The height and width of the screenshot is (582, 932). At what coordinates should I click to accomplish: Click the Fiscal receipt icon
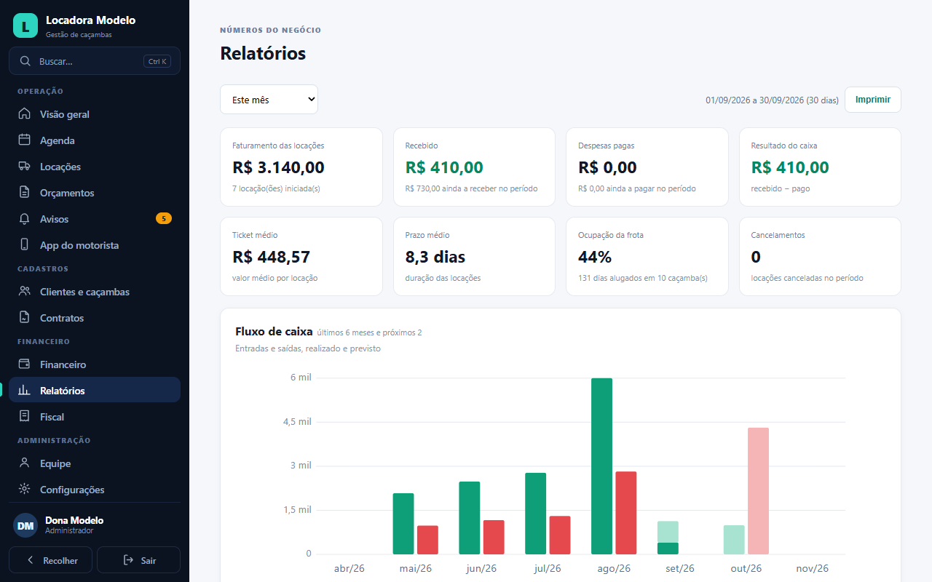coord(25,417)
